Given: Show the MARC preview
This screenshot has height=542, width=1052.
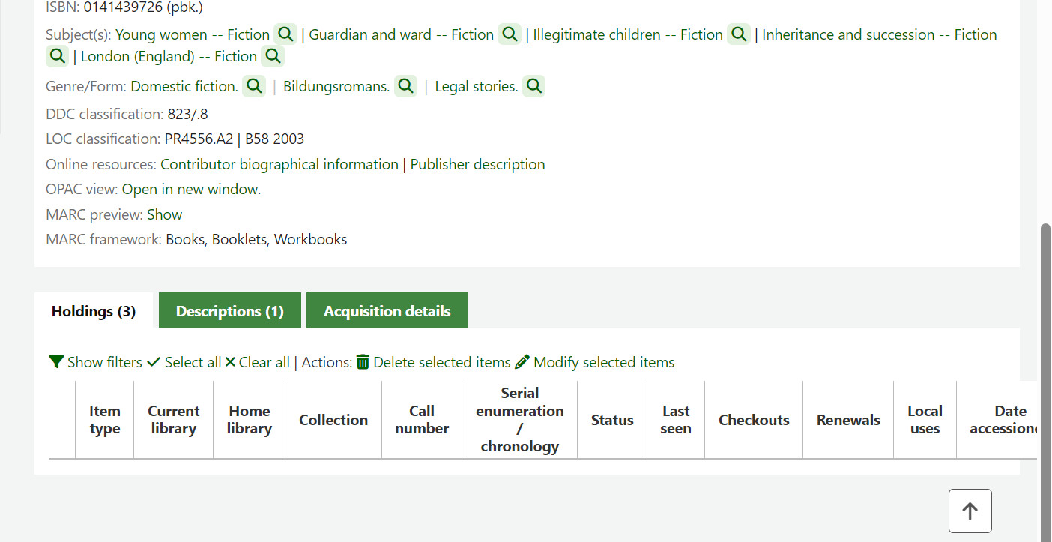Looking at the screenshot, I should click(164, 214).
